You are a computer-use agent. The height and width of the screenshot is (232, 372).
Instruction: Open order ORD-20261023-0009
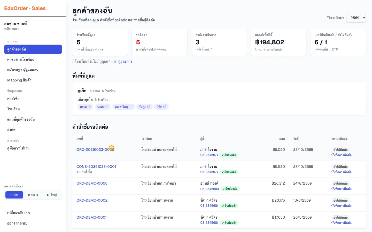95,150
